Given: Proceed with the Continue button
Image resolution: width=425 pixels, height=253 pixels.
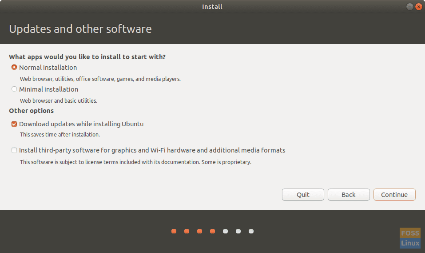Looking at the screenshot, I should [394, 195].
